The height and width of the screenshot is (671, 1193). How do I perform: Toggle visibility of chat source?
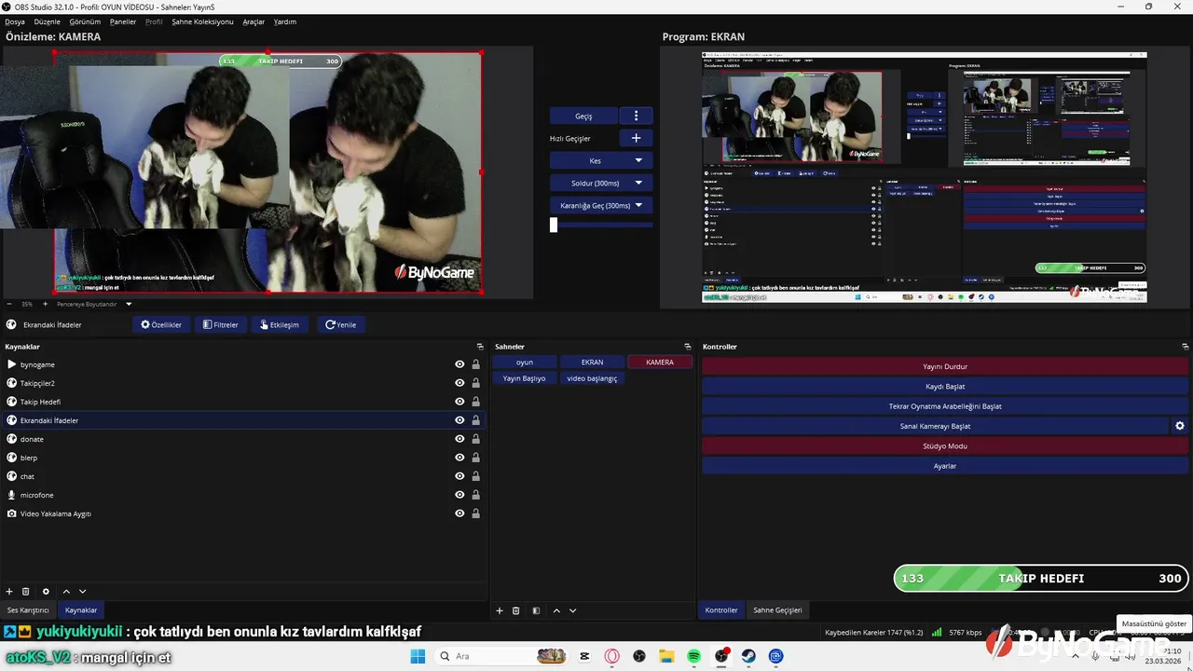[459, 476]
